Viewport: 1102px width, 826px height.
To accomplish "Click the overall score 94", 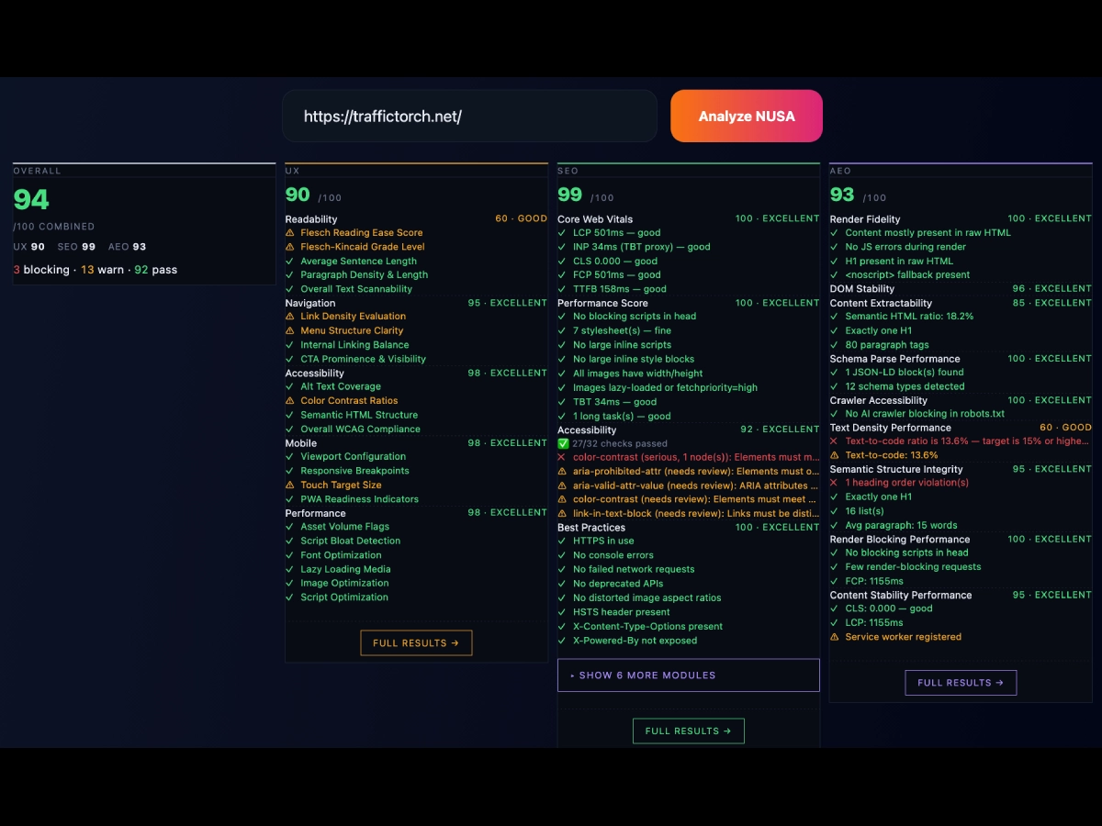I will 31,200.
